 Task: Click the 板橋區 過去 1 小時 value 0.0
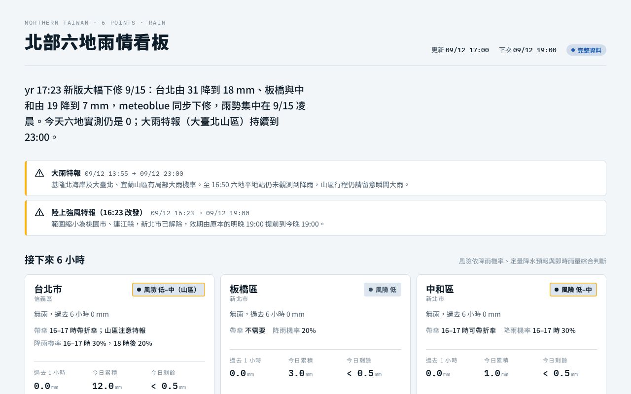[238, 374]
